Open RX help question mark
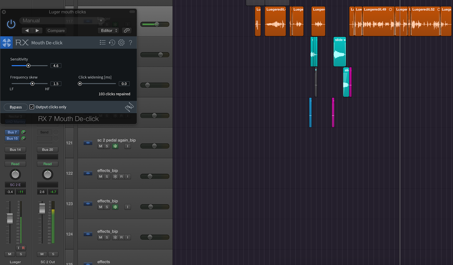This screenshot has width=453, height=265. [x=131, y=42]
